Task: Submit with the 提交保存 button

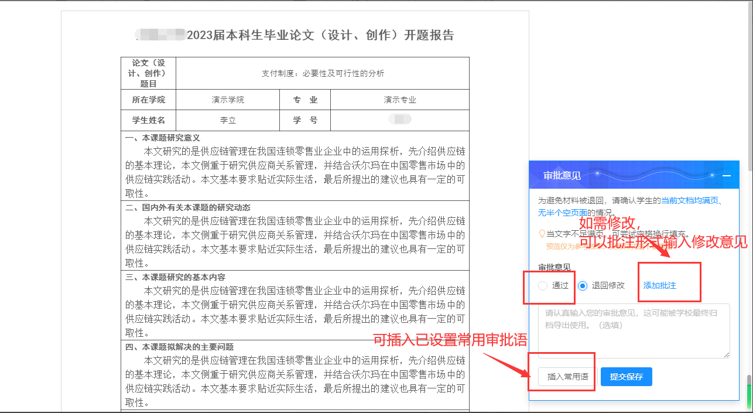Action: click(x=626, y=377)
